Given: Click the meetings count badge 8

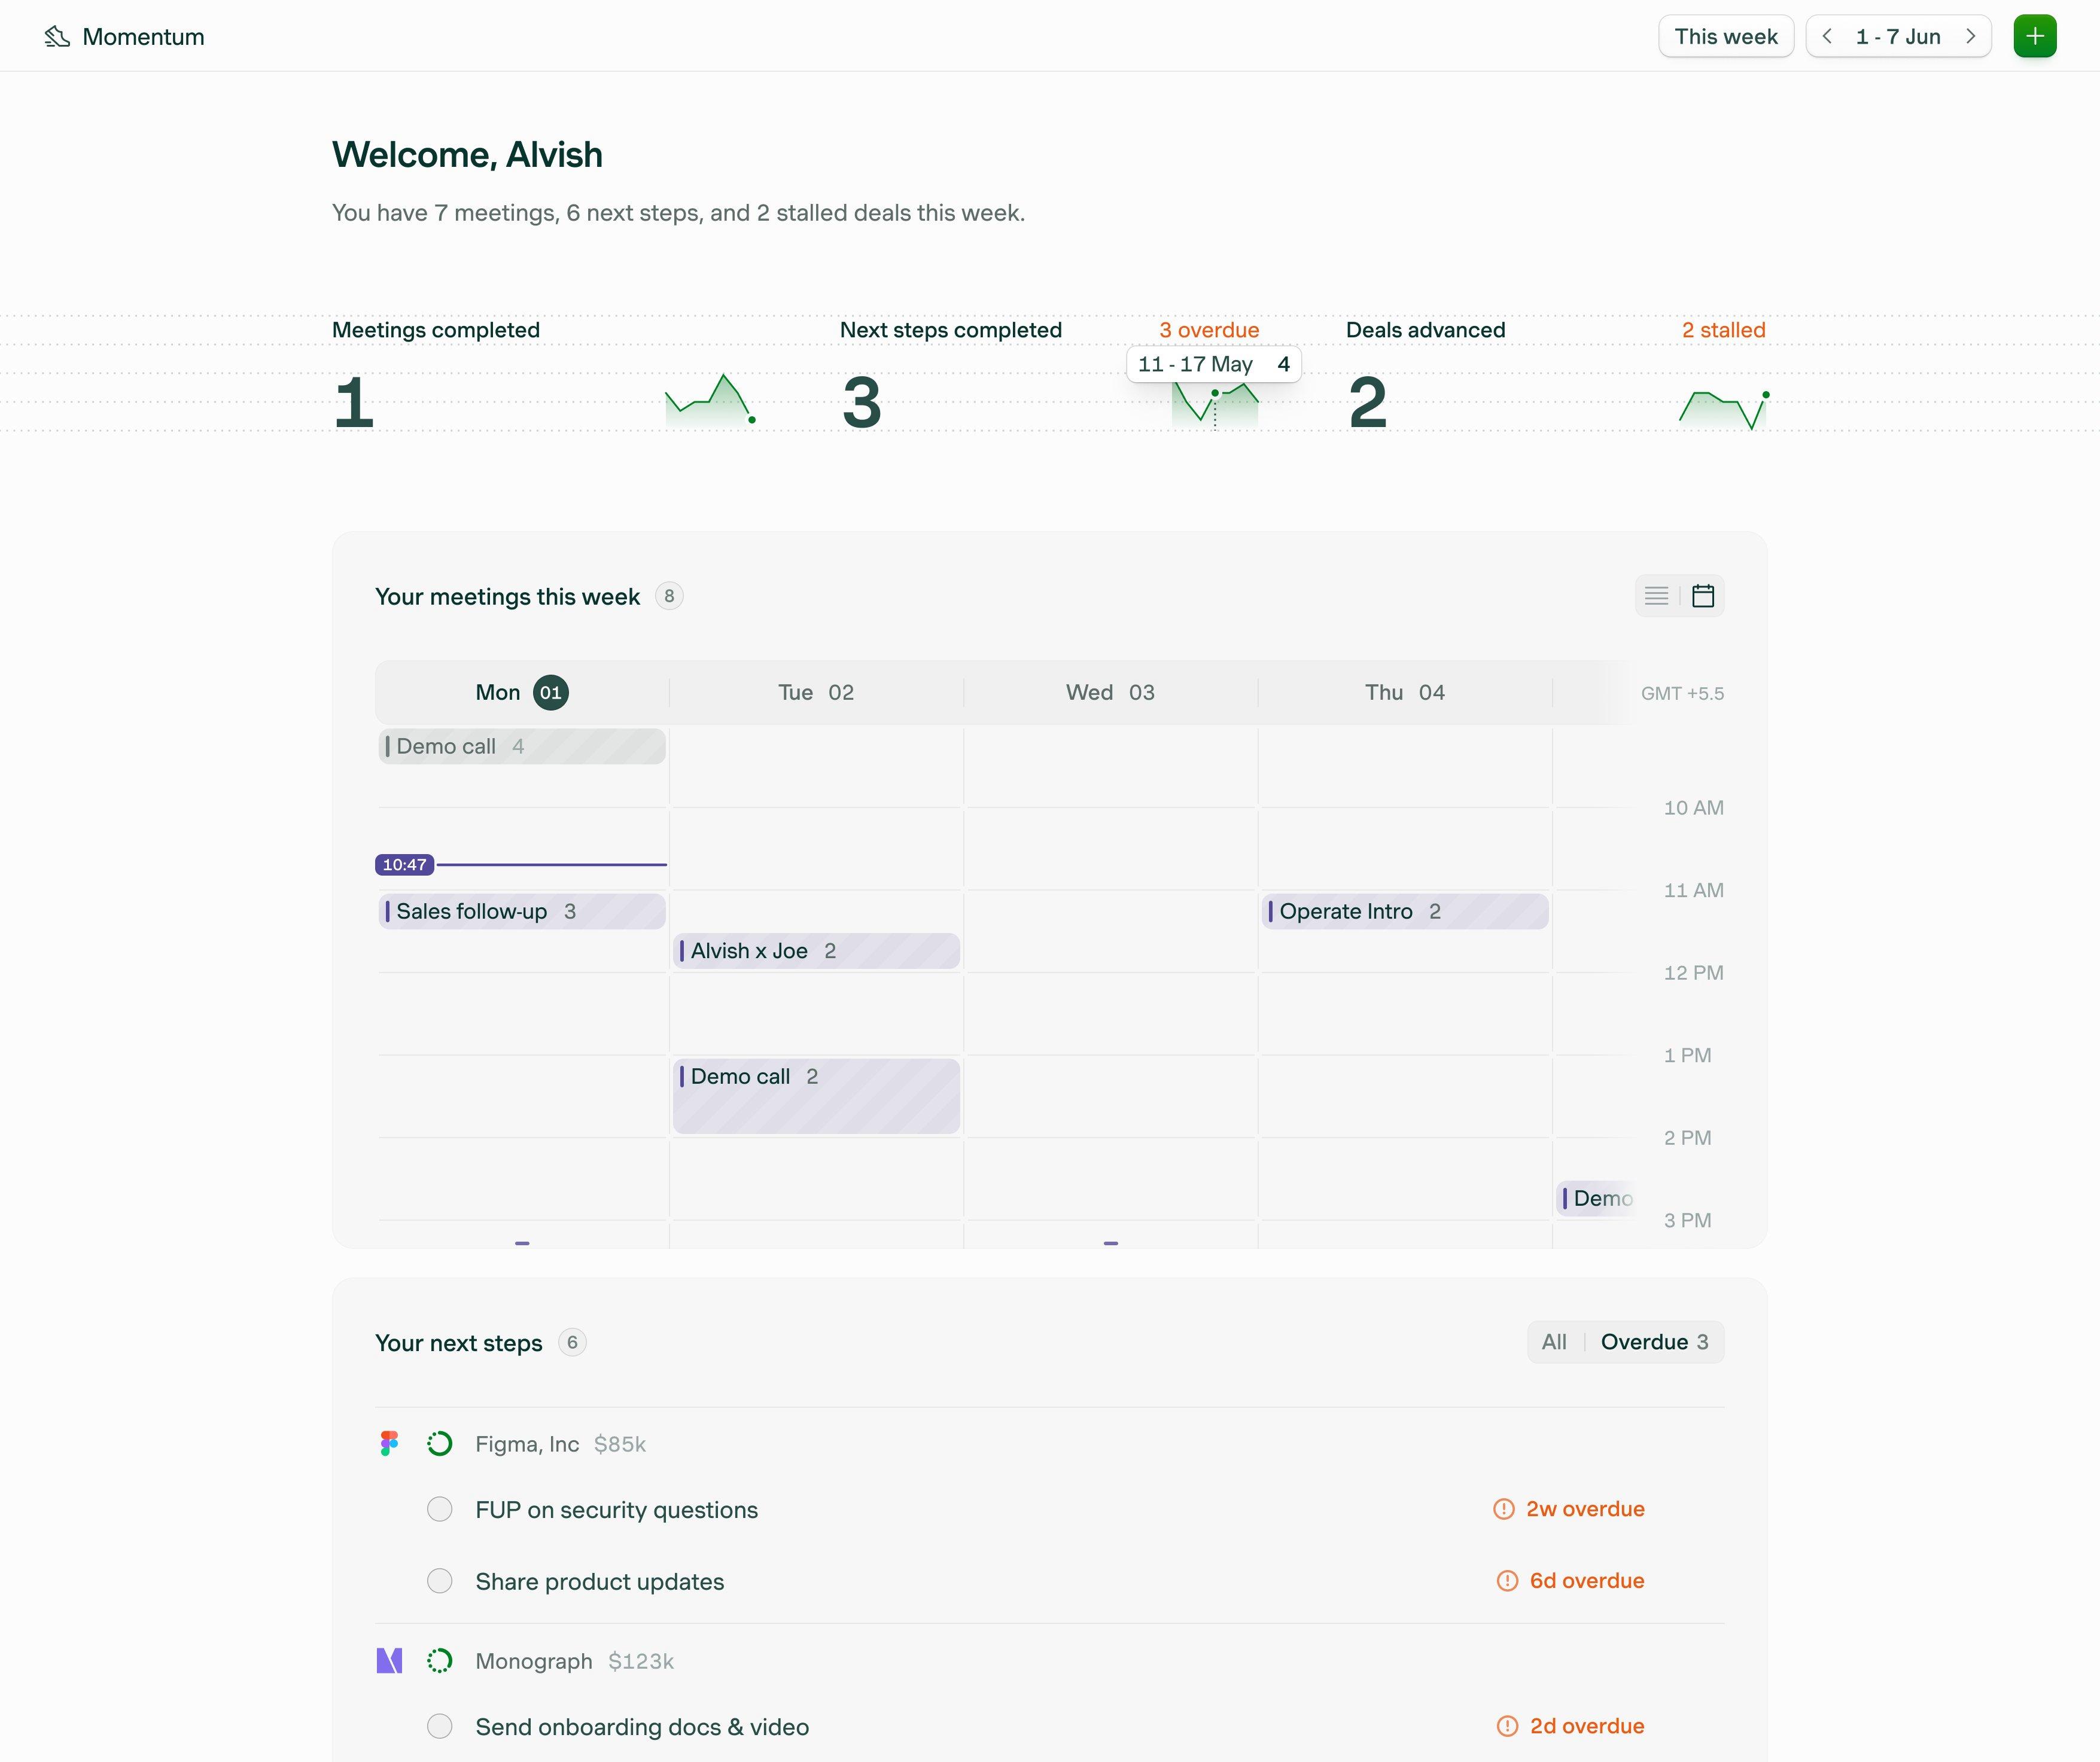Looking at the screenshot, I should (669, 597).
